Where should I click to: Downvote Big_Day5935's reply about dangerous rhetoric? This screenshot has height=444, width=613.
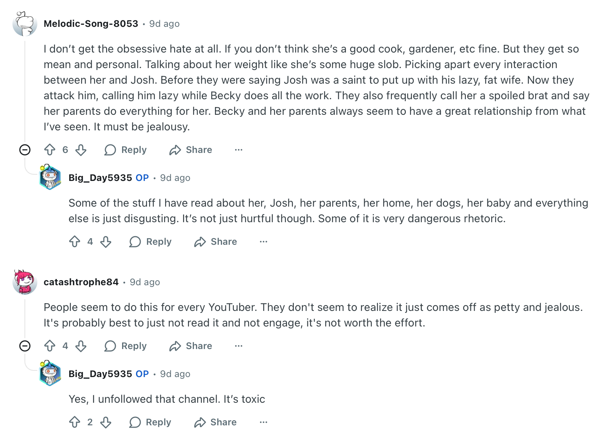[106, 242]
